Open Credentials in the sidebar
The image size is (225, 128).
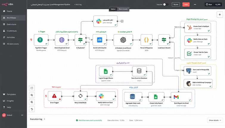[x=12, y=31]
